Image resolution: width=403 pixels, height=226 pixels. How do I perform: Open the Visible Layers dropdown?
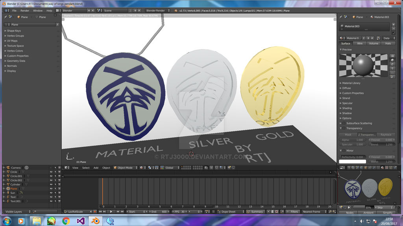(x=17, y=211)
